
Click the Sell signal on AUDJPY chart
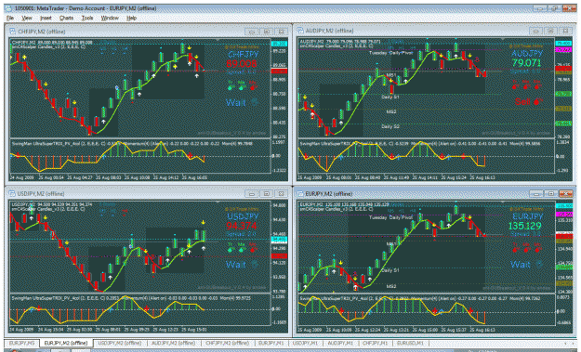[522, 101]
